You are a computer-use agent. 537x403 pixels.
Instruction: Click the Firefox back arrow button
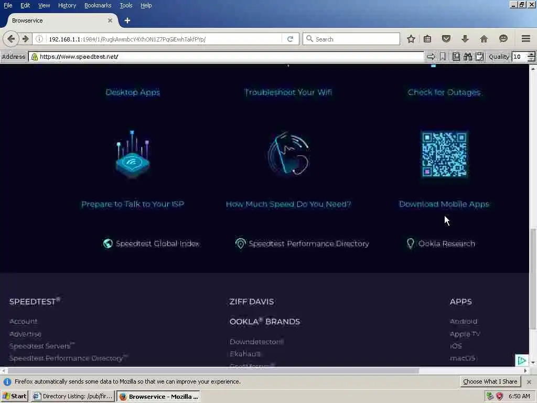[11, 39]
